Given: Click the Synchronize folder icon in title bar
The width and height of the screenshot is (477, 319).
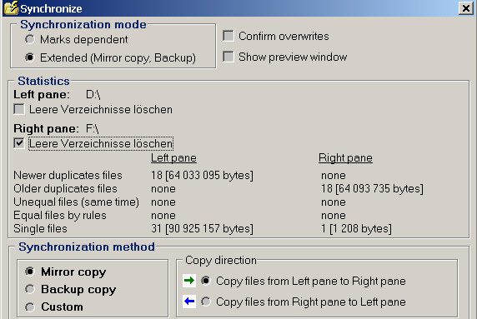Looking at the screenshot, I should [11, 7].
